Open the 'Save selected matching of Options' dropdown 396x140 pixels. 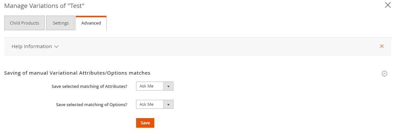(x=155, y=105)
